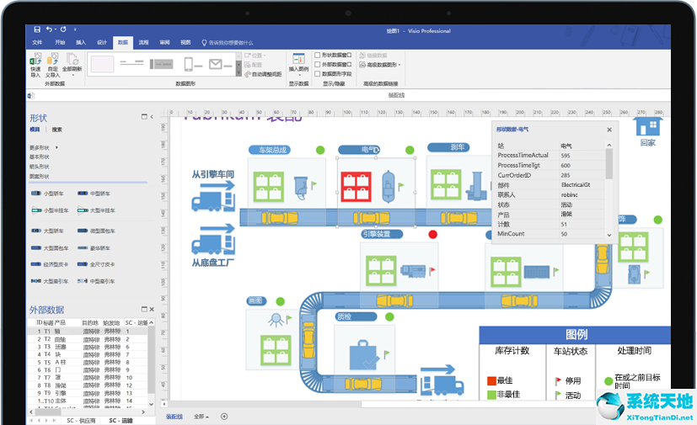Select the 经济型皮卡 shape icon
Viewport: 697px width, 425px height.
36,264
